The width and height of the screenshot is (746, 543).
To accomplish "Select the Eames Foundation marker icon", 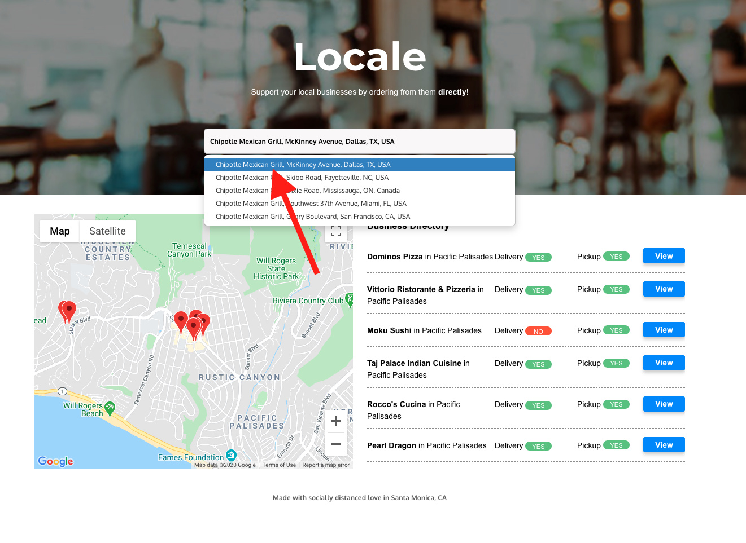I will pyautogui.click(x=231, y=455).
